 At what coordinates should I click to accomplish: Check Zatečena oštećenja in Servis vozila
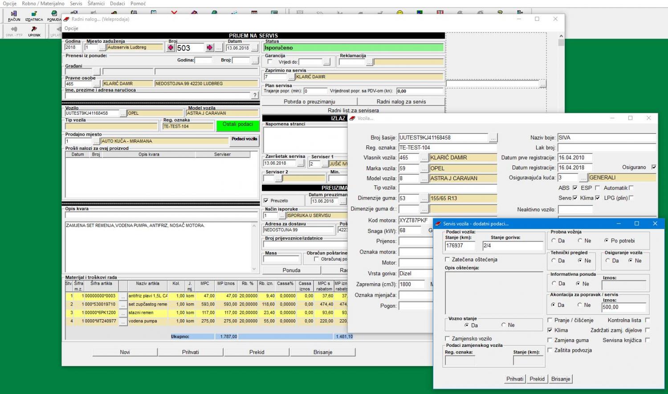(448, 259)
